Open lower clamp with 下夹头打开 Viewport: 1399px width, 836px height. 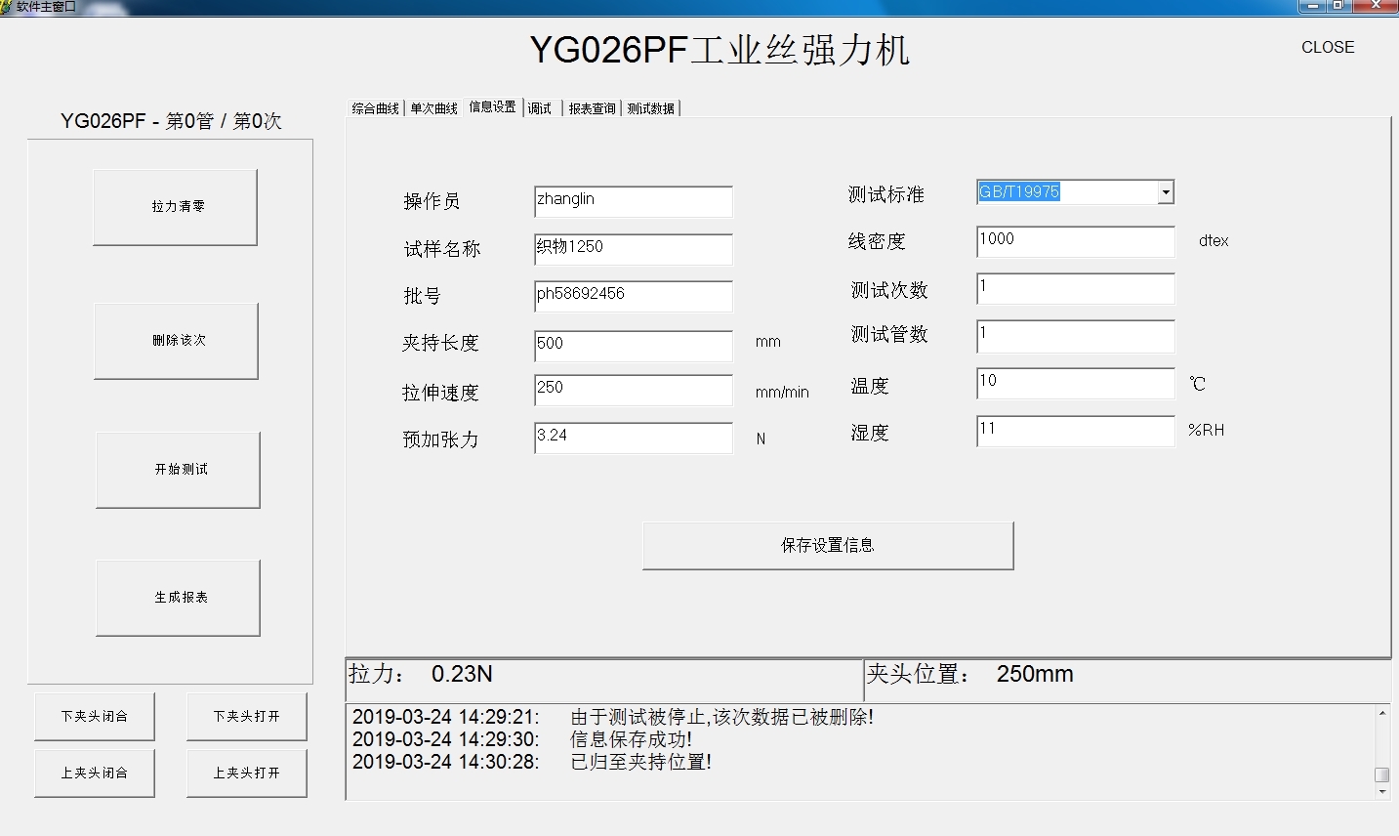[x=247, y=717]
